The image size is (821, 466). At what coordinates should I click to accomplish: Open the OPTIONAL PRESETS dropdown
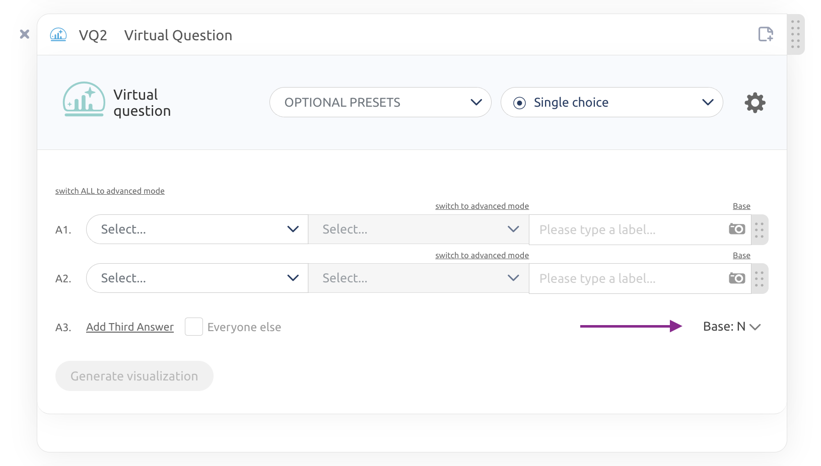[380, 102]
